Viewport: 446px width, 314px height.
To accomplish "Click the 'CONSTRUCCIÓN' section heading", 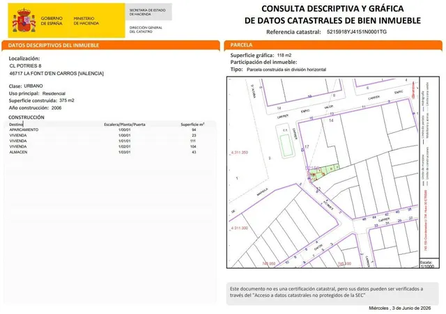I will (26, 118).
